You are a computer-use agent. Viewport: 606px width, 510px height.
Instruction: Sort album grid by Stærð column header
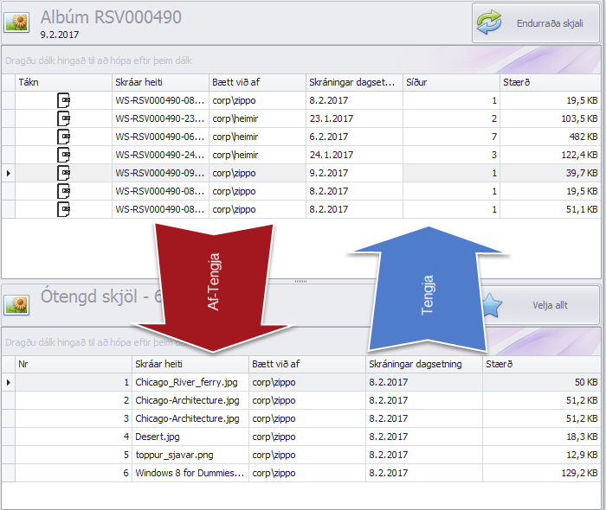(549, 82)
